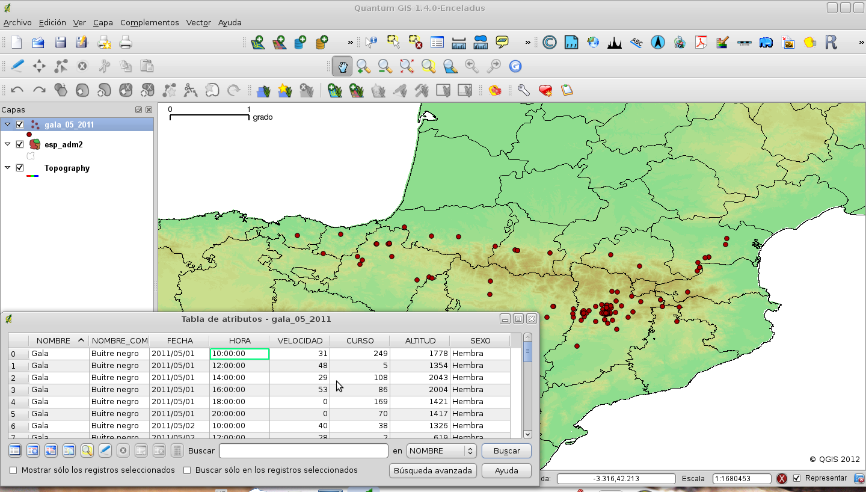The width and height of the screenshot is (866, 492).
Task: Open the NOMBRE search field dropdown
Action: click(441, 450)
